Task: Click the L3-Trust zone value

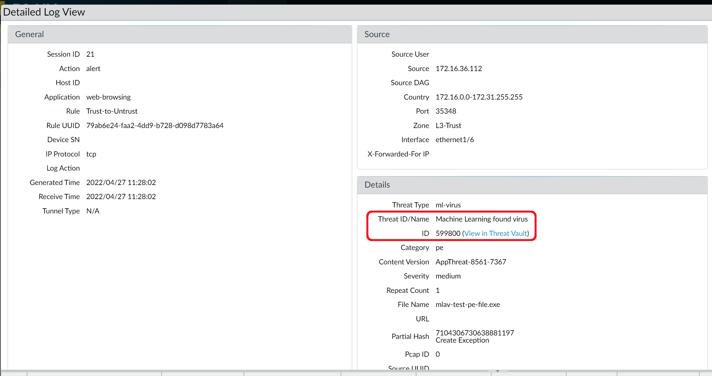Action: coord(448,125)
